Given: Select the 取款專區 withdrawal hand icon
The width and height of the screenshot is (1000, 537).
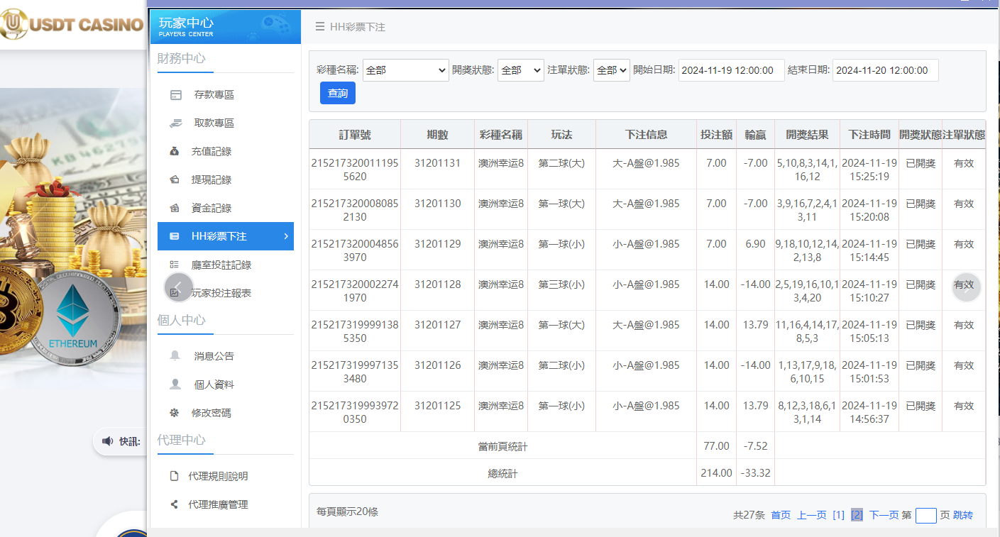Looking at the screenshot, I should [x=175, y=123].
